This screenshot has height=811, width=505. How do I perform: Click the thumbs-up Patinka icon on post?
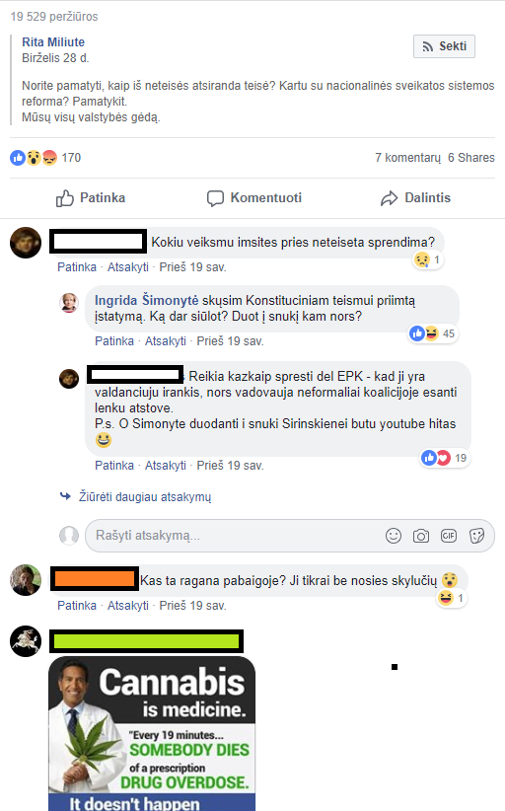[x=65, y=198]
